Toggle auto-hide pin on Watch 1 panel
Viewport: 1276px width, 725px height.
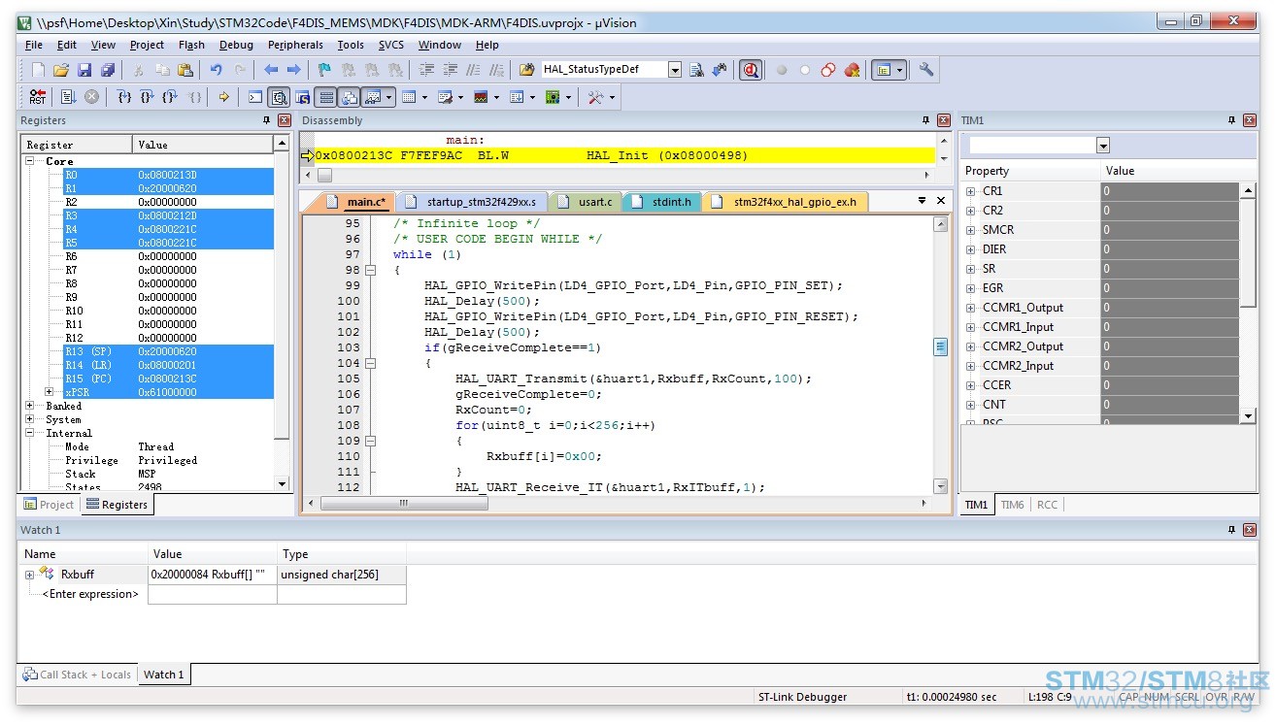[1231, 530]
